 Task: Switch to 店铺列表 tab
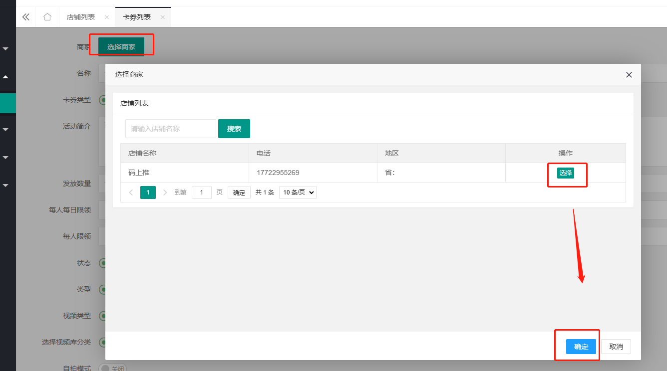pyautogui.click(x=81, y=17)
